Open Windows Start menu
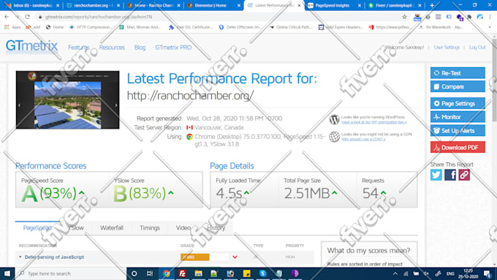This screenshot has height=280, width=497. pyautogui.click(x=7, y=273)
